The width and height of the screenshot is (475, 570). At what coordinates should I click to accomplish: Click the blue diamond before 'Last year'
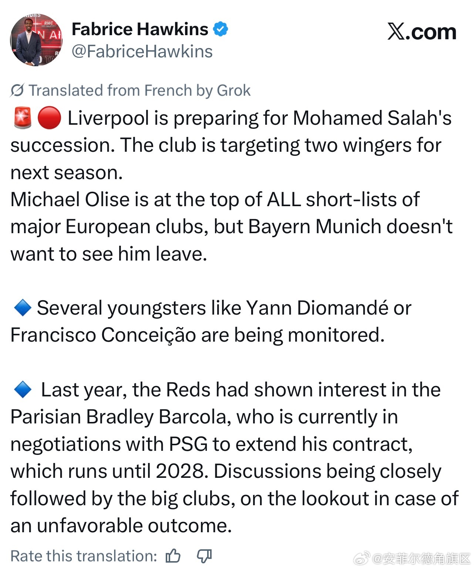click(22, 390)
